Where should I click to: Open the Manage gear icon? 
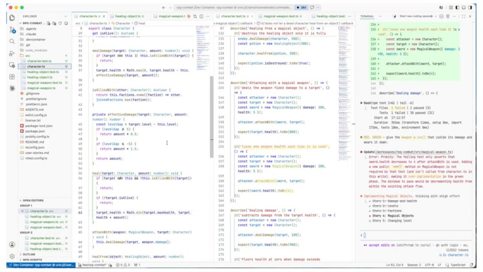coord(12,256)
